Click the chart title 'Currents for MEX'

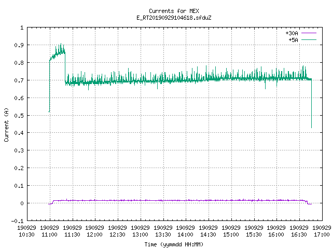(x=174, y=11)
